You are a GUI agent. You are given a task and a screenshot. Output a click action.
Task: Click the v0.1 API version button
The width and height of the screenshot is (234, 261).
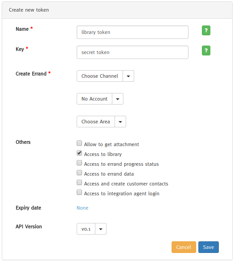point(86,229)
